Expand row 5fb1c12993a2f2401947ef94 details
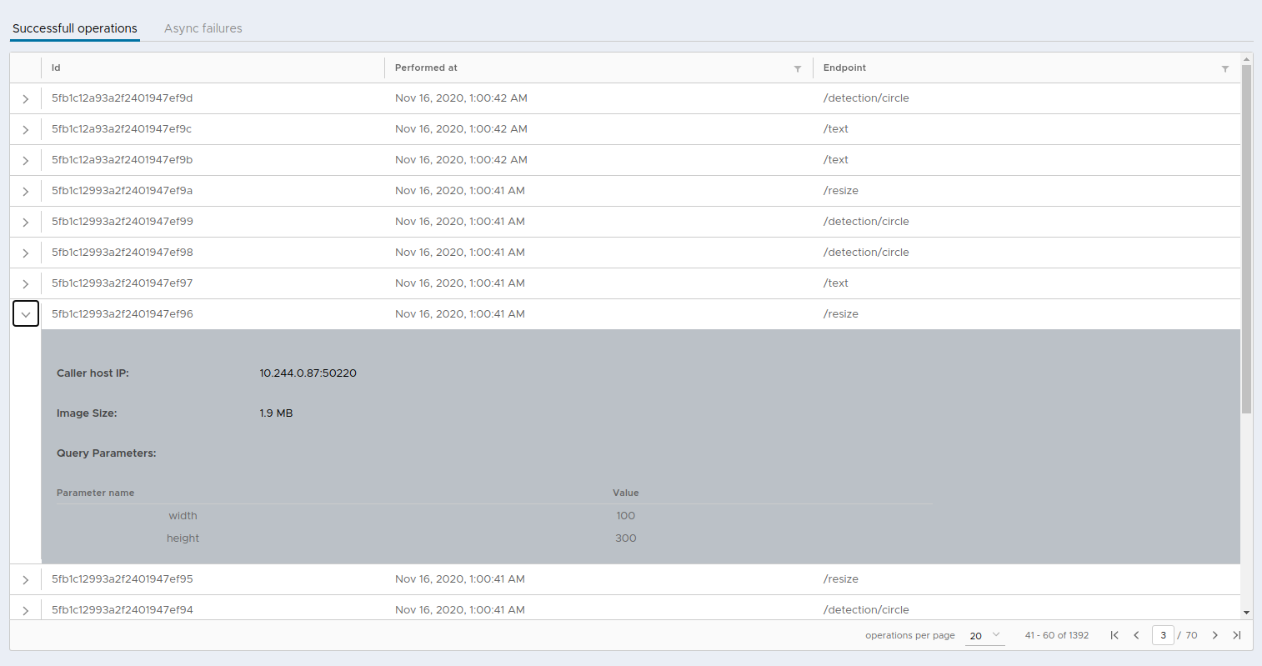 tap(26, 610)
